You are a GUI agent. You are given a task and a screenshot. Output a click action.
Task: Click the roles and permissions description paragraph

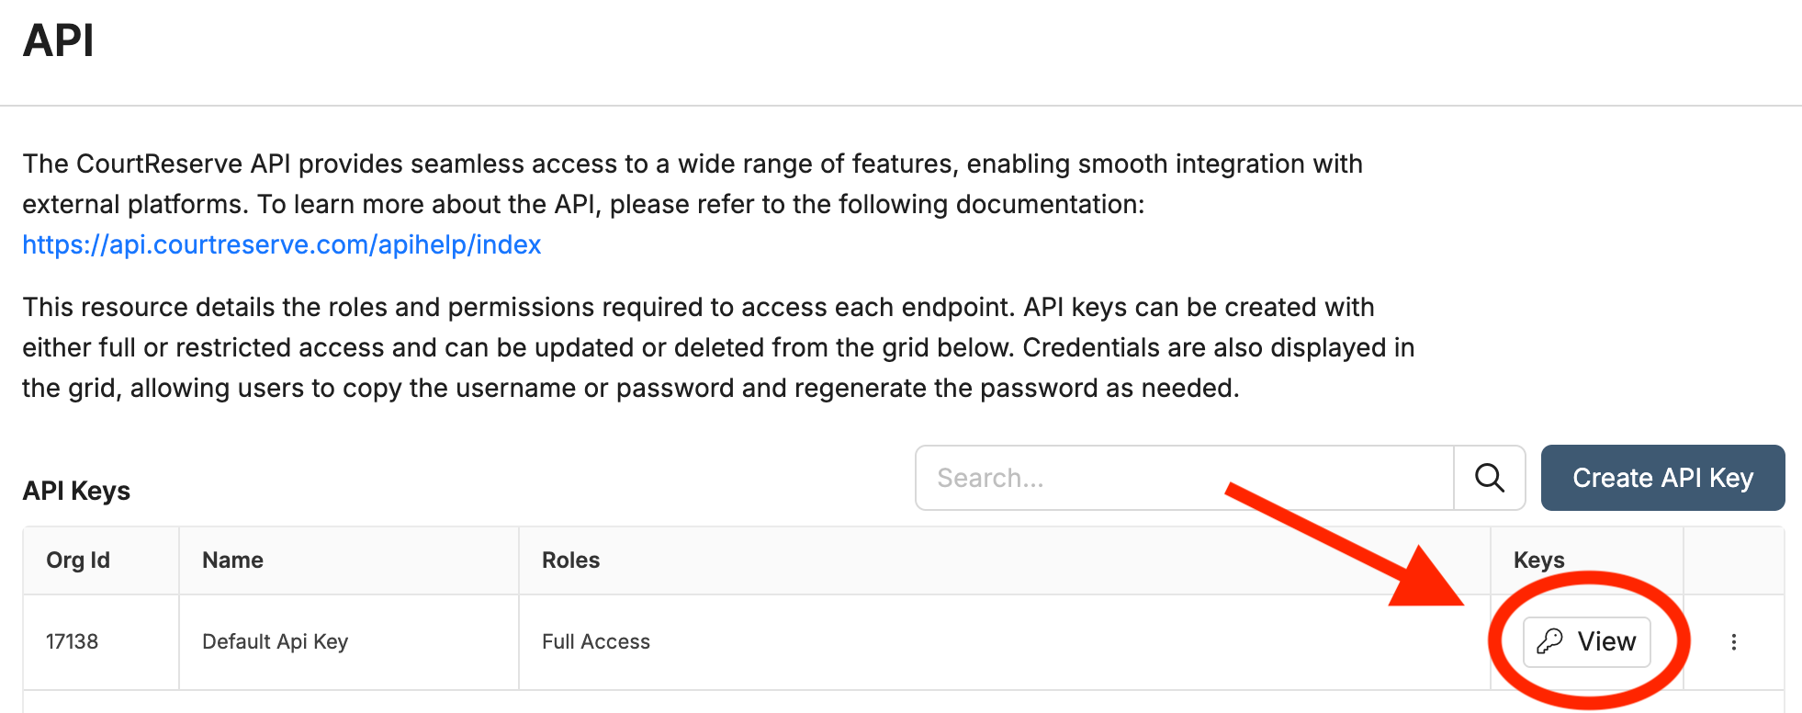point(716,347)
